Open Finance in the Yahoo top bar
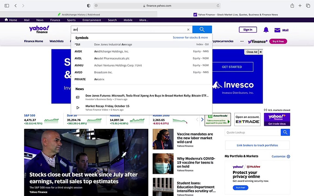The image size is (314, 196). pos(55,20)
